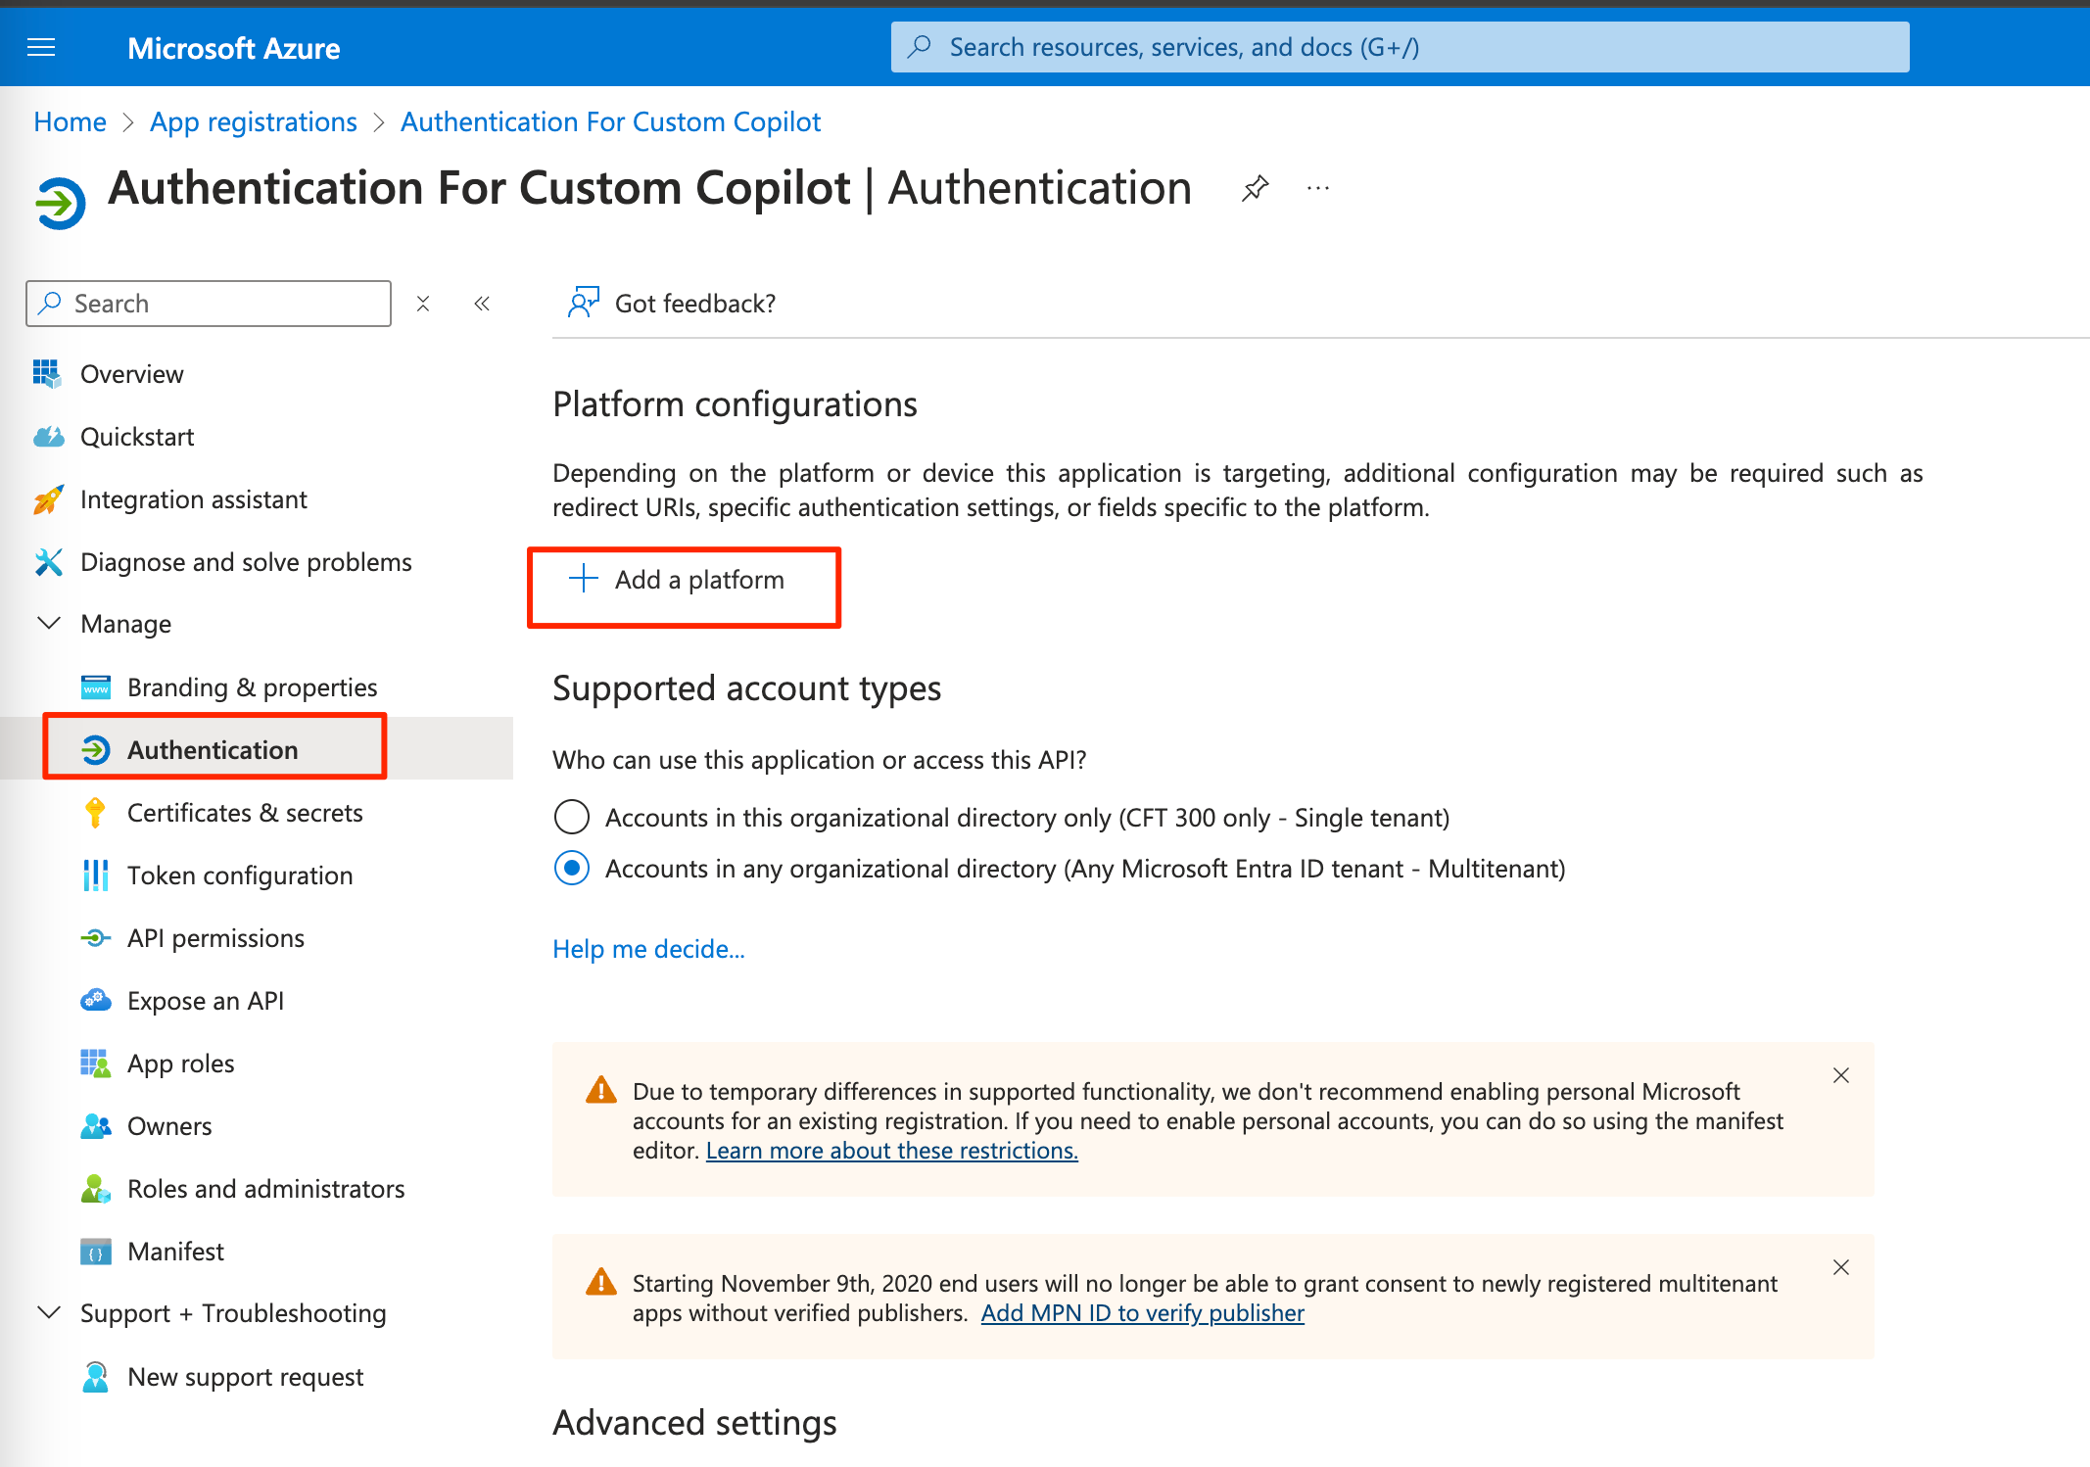This screenshot has height=1467, width=2090.
Task: Collapse the left sidebar with double chevron
Action: pos(481,303)
